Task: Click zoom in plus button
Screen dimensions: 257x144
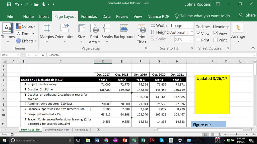Action: (246, 134)
